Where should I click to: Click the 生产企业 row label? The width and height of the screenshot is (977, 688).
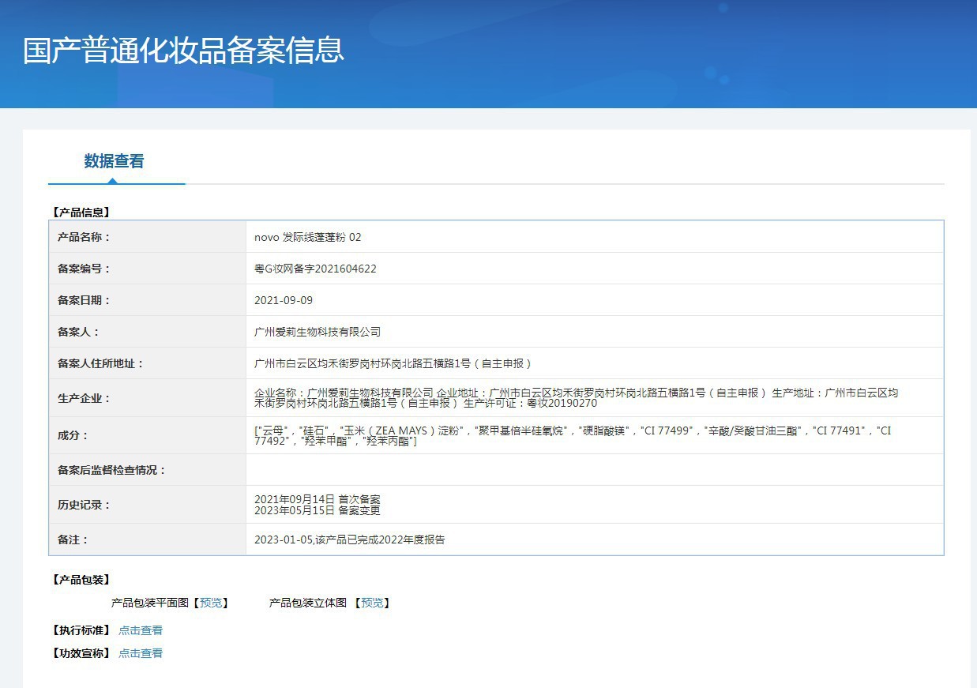85,398
